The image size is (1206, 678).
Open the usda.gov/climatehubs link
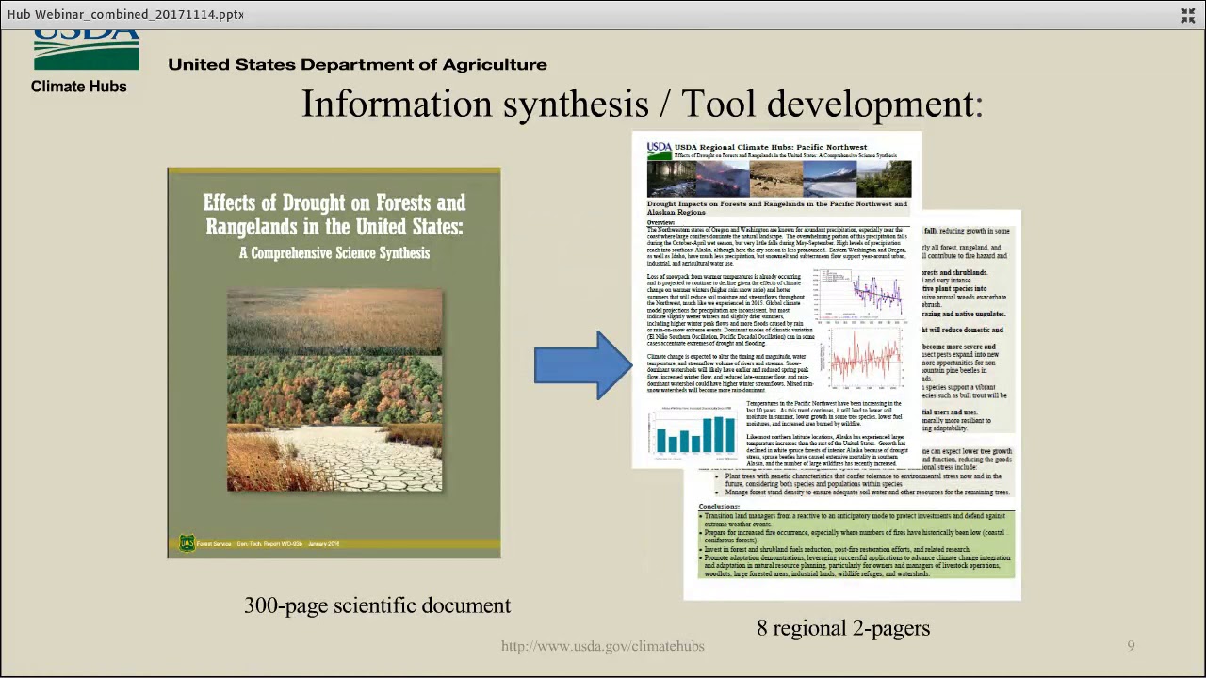click(x=603, y=646)
